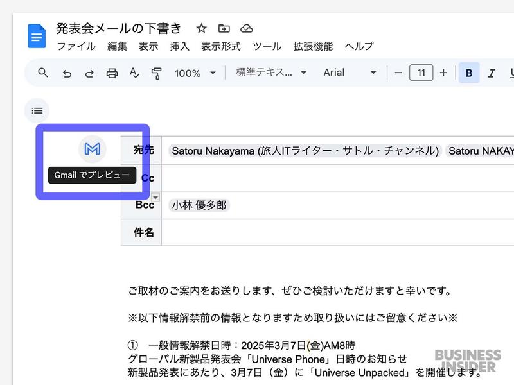Screen dimensions: 514x385
Task: Toggle bold formatting
Action: pyautogui.click(x=469, y=73)
